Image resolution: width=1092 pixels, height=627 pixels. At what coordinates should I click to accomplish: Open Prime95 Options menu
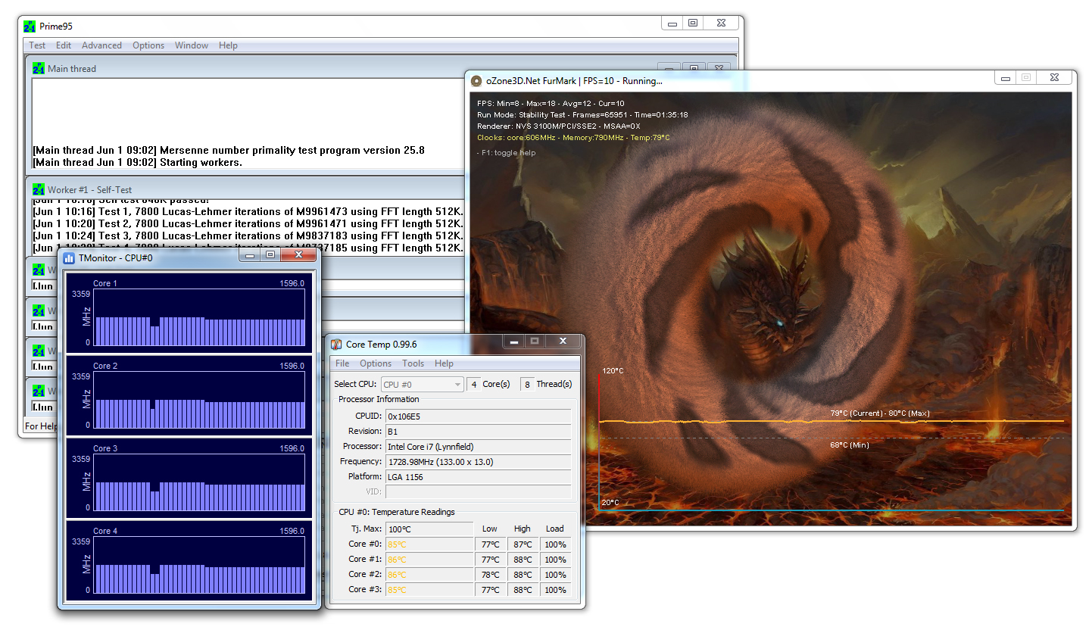[x=148, y=45]
